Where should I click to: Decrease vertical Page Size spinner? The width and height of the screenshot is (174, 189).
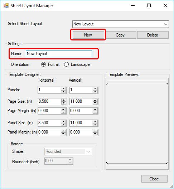(x=95, y=103)
